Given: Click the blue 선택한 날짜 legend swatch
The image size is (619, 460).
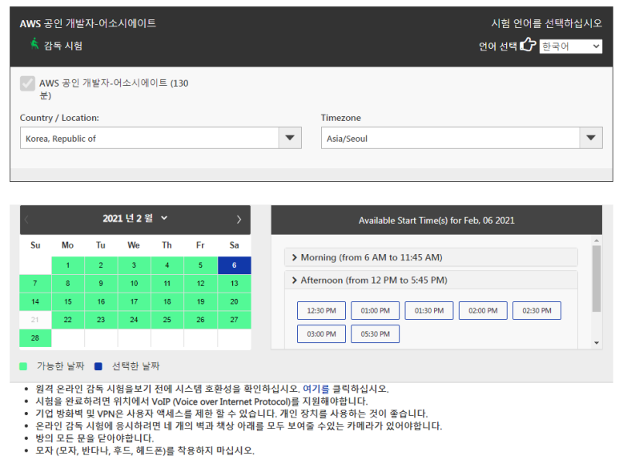Looking at the screenshot, I should (x=98, y=366).
